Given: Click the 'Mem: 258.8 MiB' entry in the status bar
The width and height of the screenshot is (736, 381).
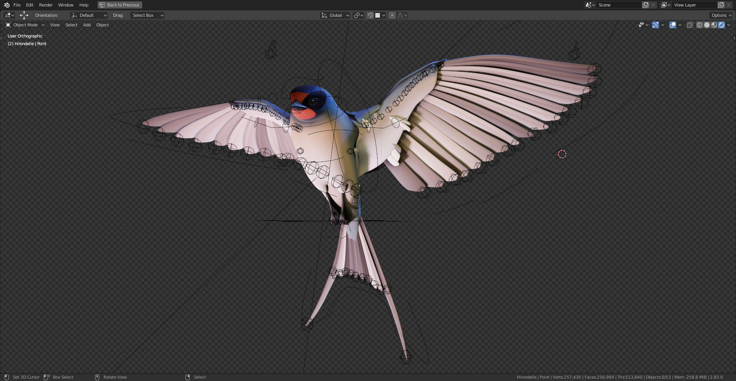Looking at the screenshot, I should tap(690, 377).
